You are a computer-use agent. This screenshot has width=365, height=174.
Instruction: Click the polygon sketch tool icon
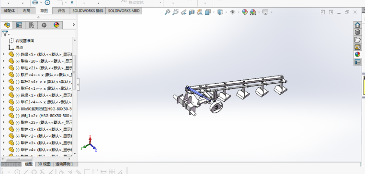[47, 2]
